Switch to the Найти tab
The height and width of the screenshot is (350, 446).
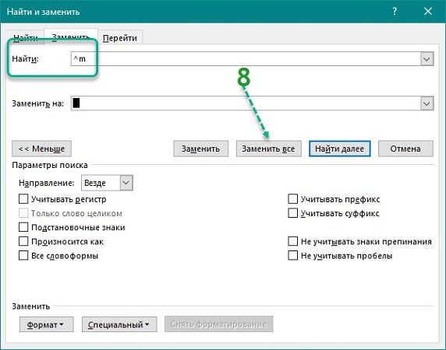tap(26, 37)
